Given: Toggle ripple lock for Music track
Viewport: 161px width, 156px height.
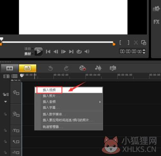Looking at the screenshot, I should [5, 153].
